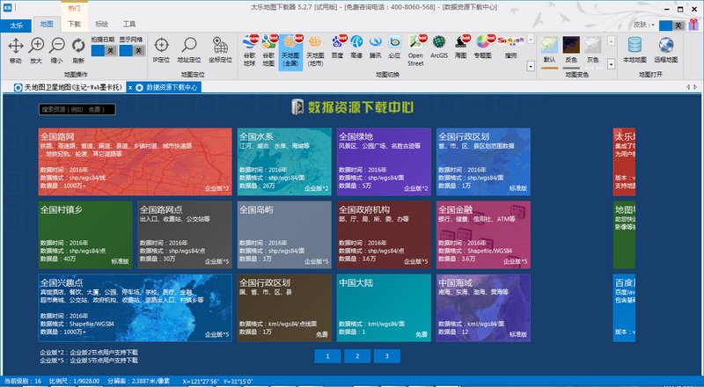This screenshot has height=387, width=704.
Task: Open the 天地图卫星地图 document tab
Action: point(69,88)
